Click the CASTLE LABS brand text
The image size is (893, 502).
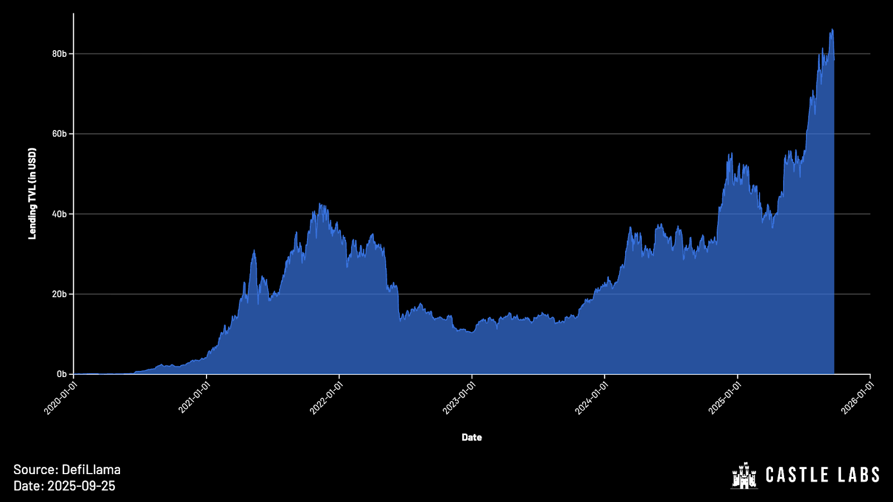pos(822,475)
